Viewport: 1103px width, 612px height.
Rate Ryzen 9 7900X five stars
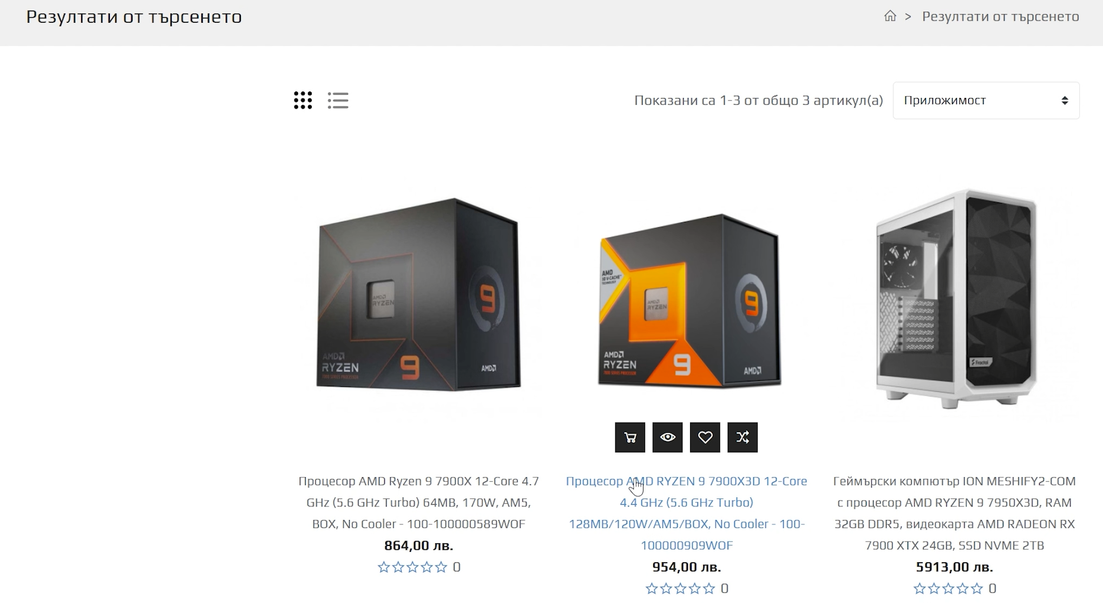coord(441,567)
